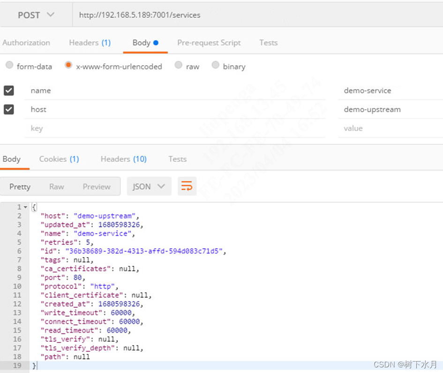Toggle the response word-wrap icon

187,186
